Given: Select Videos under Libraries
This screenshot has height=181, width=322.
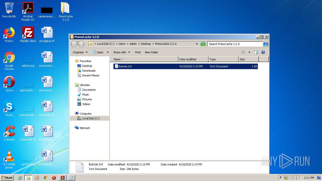Looking at the screenshot, I should 86,104.
